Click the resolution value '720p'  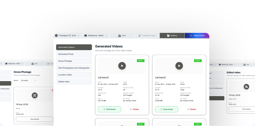182,90
